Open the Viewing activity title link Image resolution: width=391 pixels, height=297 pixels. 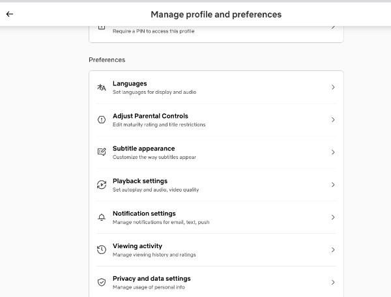click(138, 246)
